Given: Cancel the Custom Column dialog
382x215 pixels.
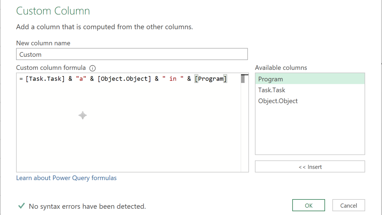Looking at the screenshot, I should click(x=349, y=205).
